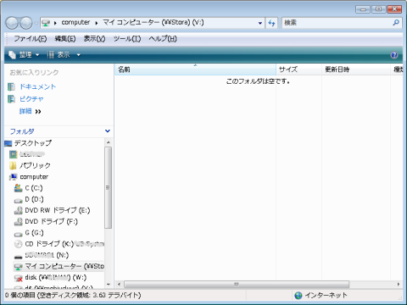Click the お気に入りリンク heading text
The height and width of the screenshot is (305, 407).
coord(34,73)
